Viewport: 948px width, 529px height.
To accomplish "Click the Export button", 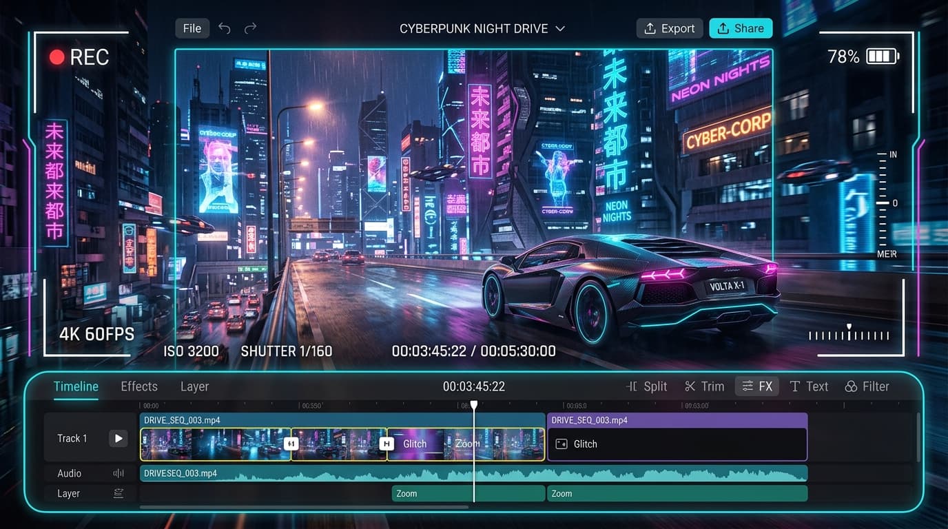I will point(670,28).
